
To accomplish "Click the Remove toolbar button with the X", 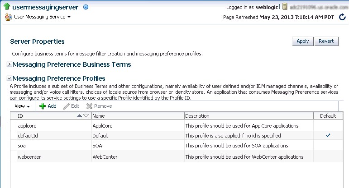I will tap(99, 106).
